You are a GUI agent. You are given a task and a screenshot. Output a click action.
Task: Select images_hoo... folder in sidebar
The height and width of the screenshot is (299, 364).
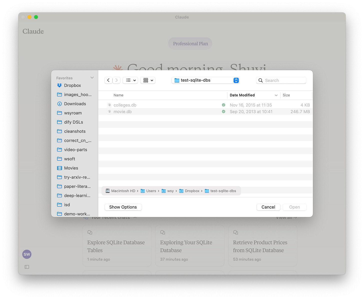click(74, 95)
